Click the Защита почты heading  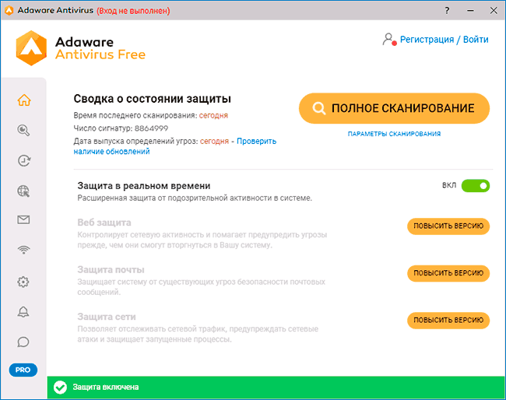point(111,270)
